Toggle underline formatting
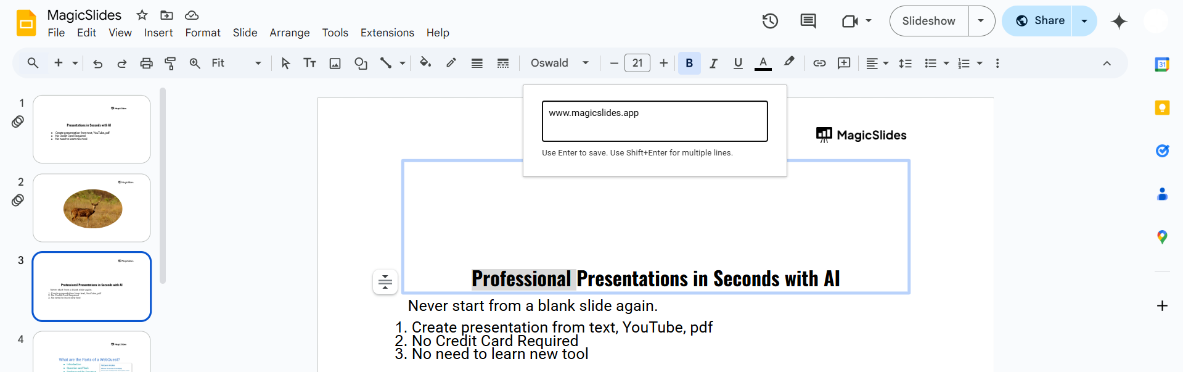The height and width of the screenshot is (372, 1183). pyautogui.click(x=738, y=63)
